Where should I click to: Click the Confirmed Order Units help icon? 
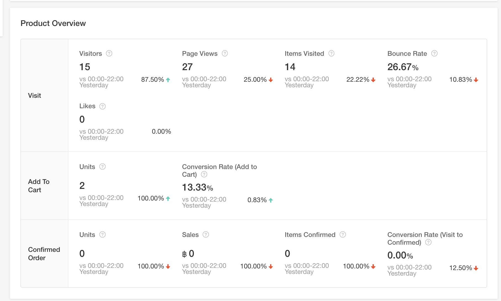tap(102, 235)
